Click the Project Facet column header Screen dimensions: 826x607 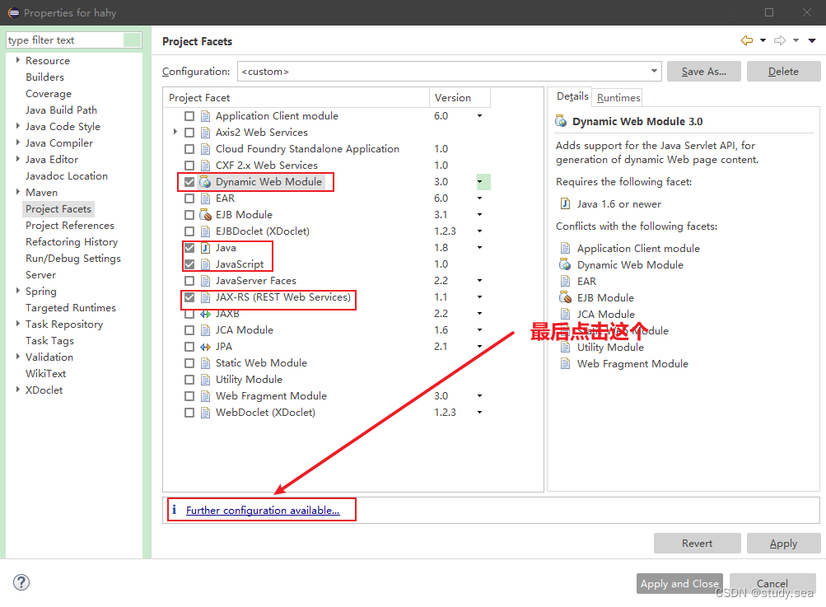[296, 97]
